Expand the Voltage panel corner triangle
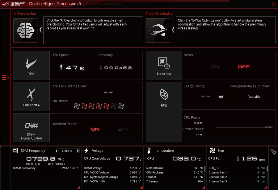The image size is (278, 190). pos(141,187)
